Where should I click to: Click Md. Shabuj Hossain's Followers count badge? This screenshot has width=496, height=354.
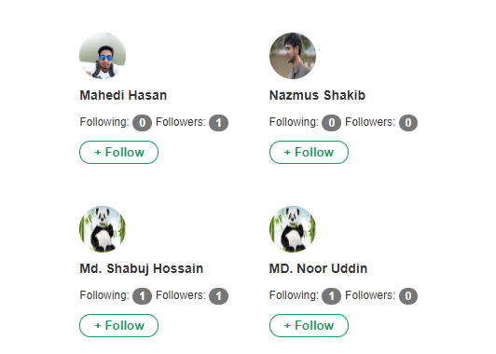click(218, 296)
